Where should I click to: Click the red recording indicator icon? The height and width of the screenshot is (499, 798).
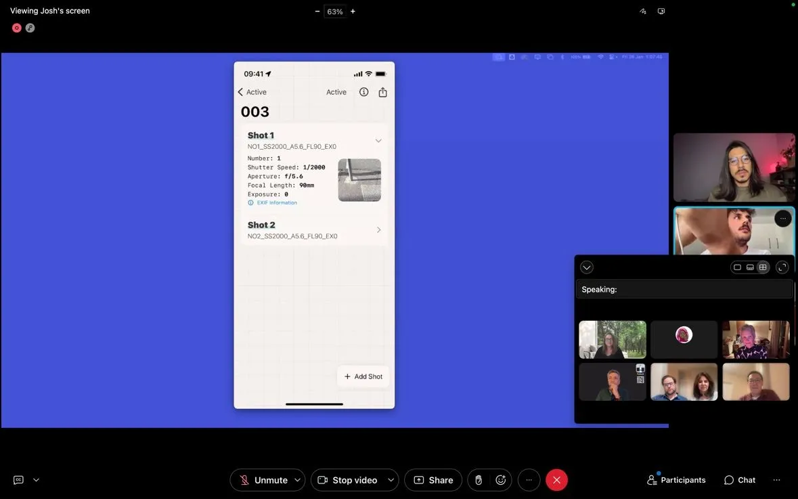click(x=17, y=28)
